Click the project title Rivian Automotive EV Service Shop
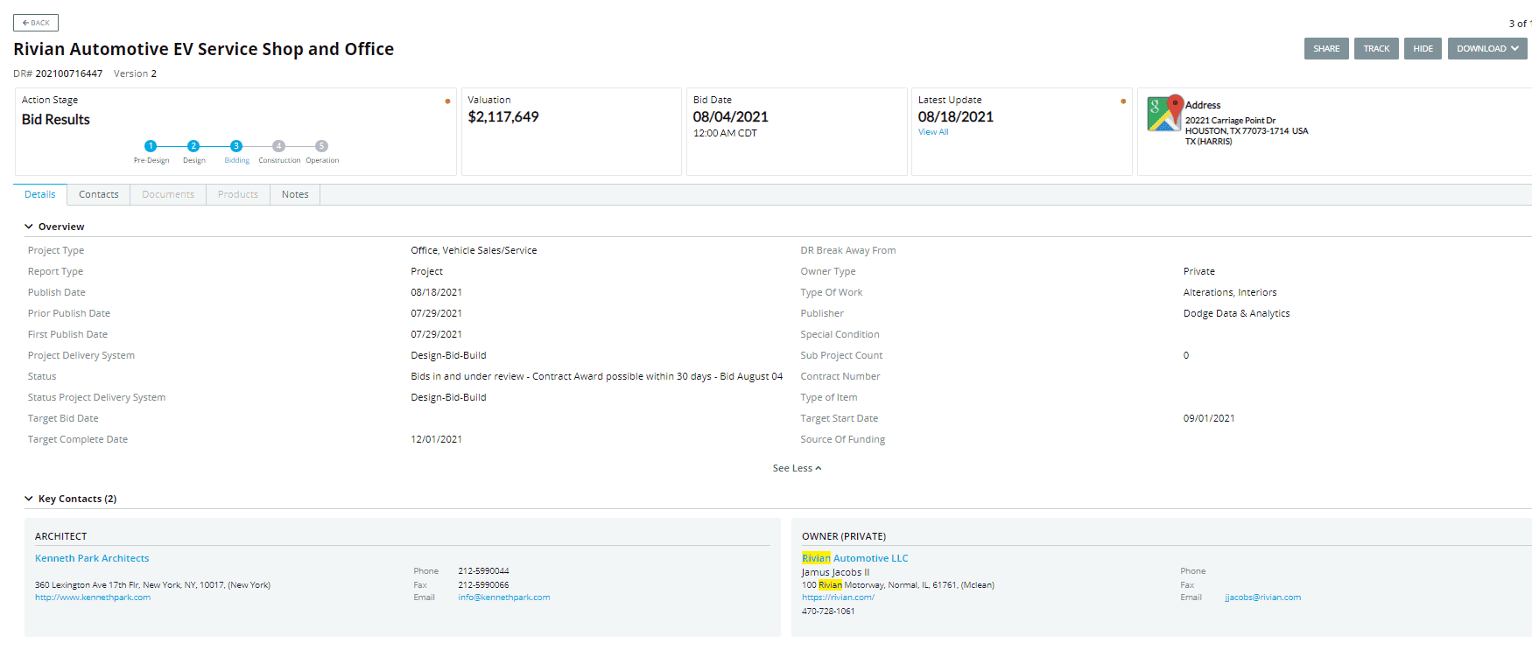1532x650 pixels. click(x=203, y=49)
